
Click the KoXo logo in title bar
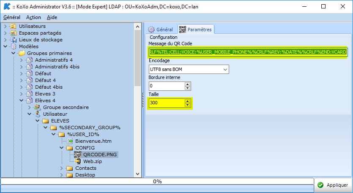pyautogui.click(x=7, y=6)
